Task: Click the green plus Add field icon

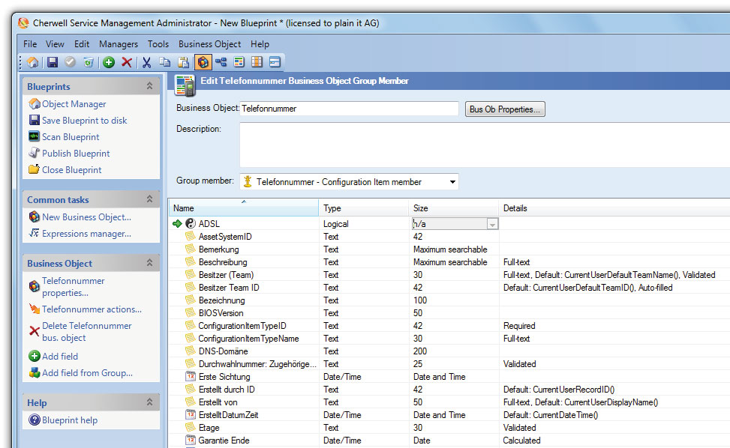Action: click(x=35, y=356)
